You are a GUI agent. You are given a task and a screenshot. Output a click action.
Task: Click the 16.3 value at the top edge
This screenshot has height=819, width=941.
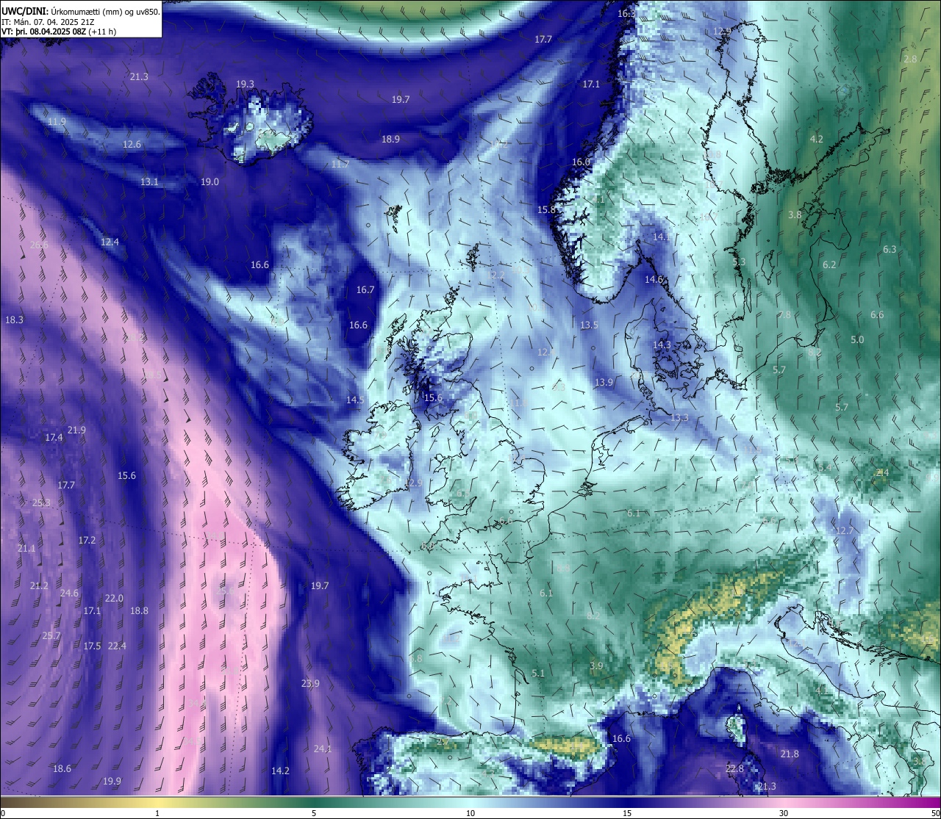pyautogui.click(x=626, y=14)
